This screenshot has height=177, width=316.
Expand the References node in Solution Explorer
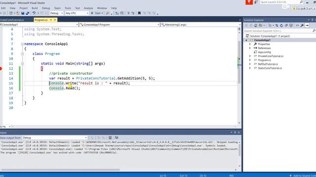tap(250, 48)
